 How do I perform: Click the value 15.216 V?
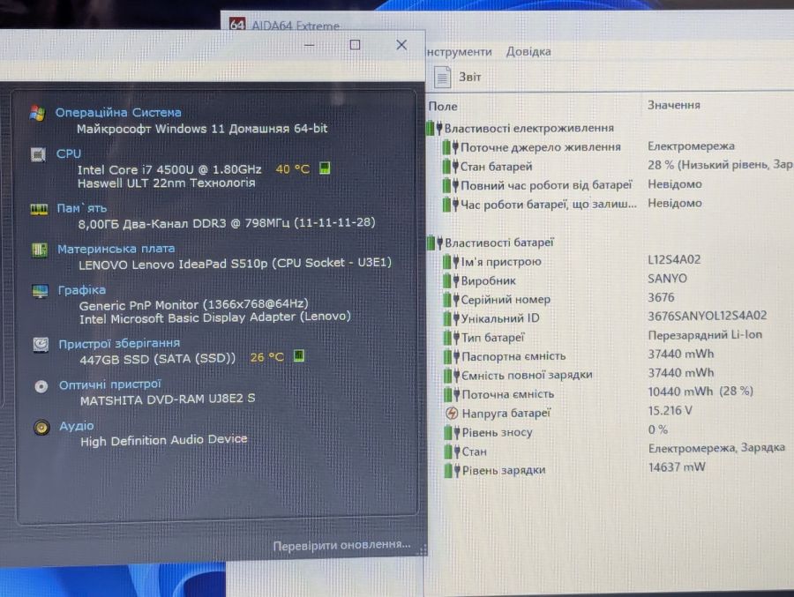click(670, 411)
